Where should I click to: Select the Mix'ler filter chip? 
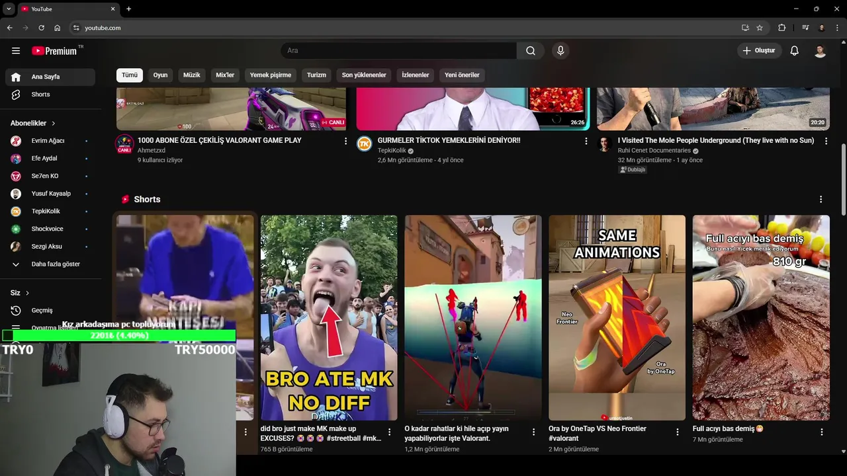pyautogui.click(x=225, y=75)
